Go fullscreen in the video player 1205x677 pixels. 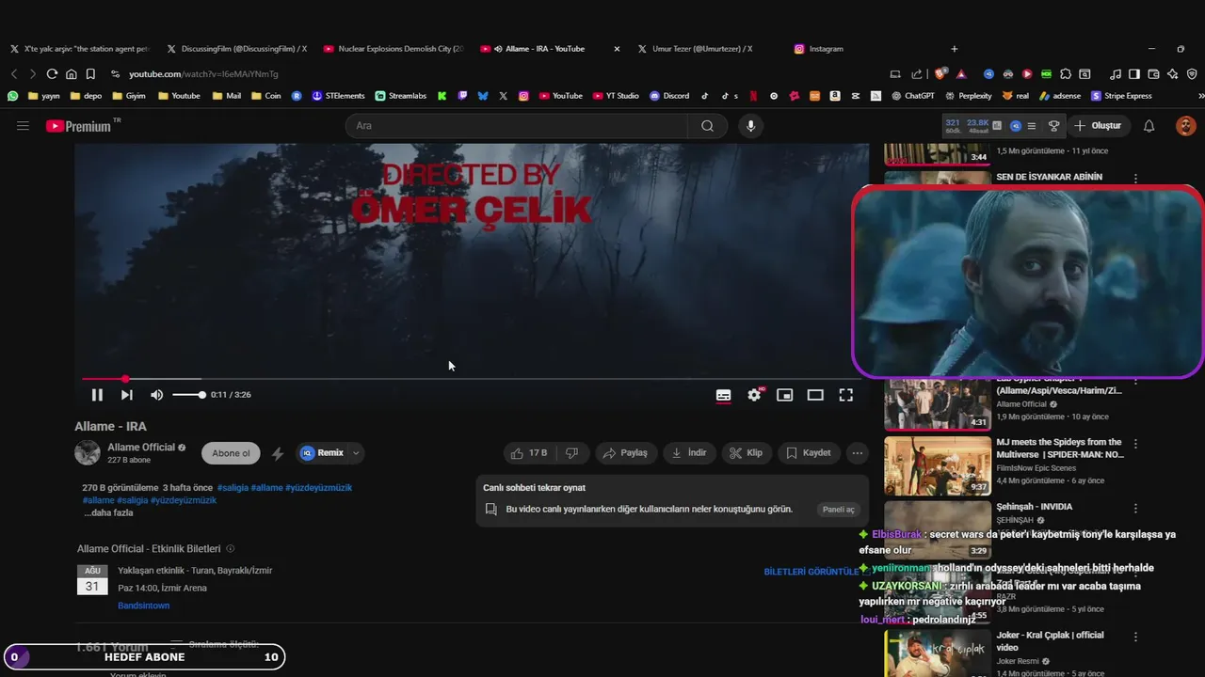(x=846, y=395)
